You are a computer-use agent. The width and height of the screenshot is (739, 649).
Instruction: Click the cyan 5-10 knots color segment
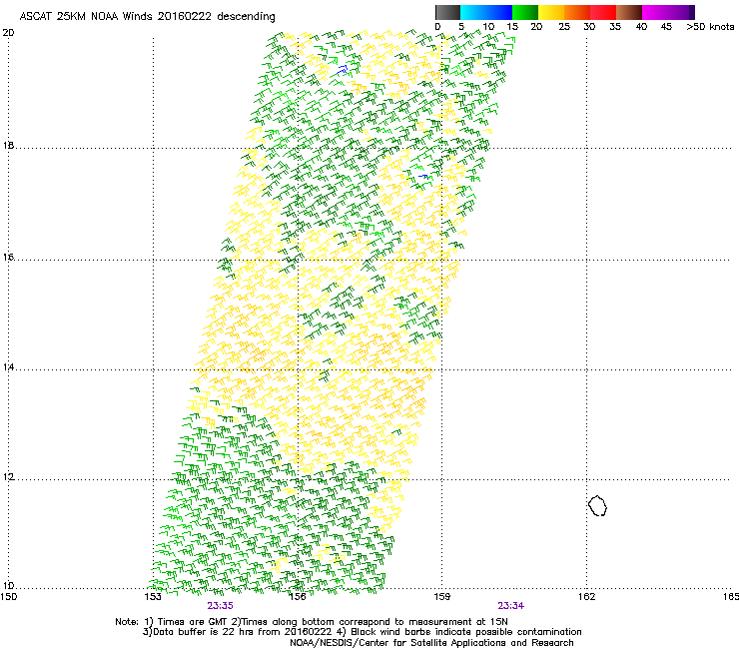click(473, 12)
